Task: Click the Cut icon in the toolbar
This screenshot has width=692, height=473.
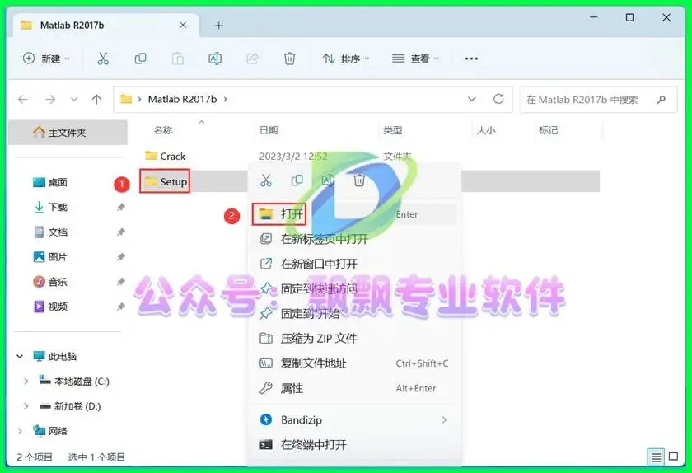Action: coord(103,59)
